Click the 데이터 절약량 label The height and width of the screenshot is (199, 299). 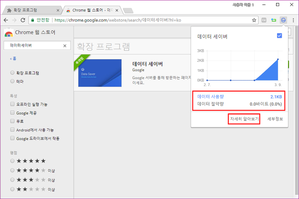click(210, 104)
